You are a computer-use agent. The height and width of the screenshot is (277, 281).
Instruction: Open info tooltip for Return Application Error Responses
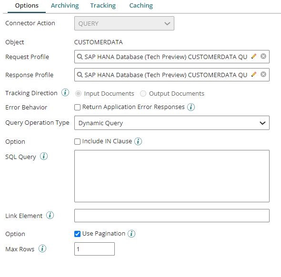click(191, 107)
